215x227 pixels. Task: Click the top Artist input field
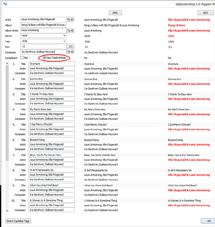tap(43, 19)
